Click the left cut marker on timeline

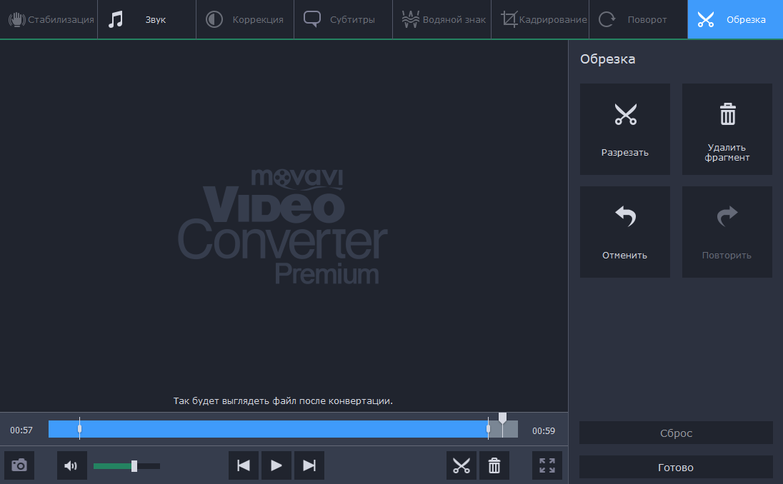click(79, 429)
